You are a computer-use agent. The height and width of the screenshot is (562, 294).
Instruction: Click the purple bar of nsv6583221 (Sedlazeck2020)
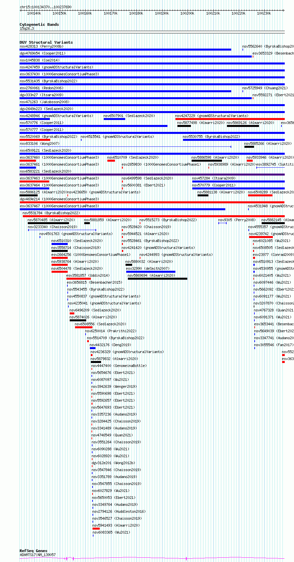click(x=152, y=175)
